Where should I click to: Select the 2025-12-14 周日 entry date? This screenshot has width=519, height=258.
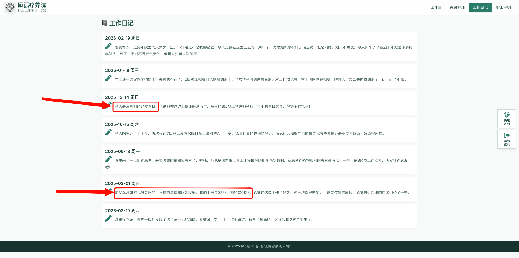tap(122, 97)
